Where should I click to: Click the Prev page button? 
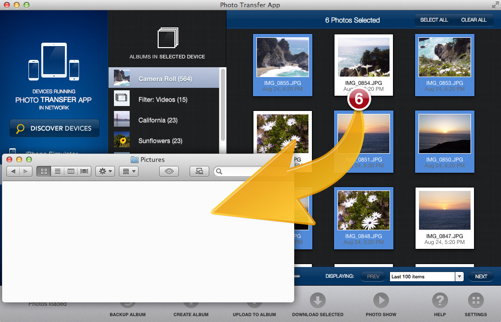(x=373, y=277)
